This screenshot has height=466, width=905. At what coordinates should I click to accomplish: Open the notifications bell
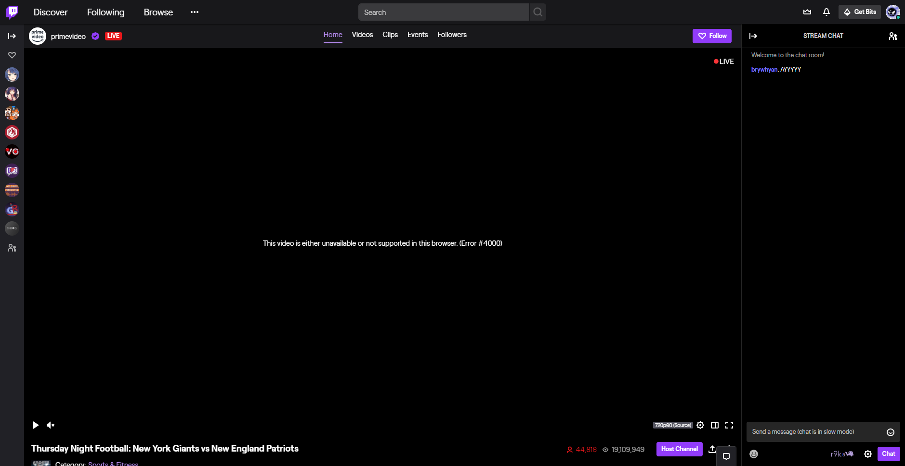click(x=826, y=12)
